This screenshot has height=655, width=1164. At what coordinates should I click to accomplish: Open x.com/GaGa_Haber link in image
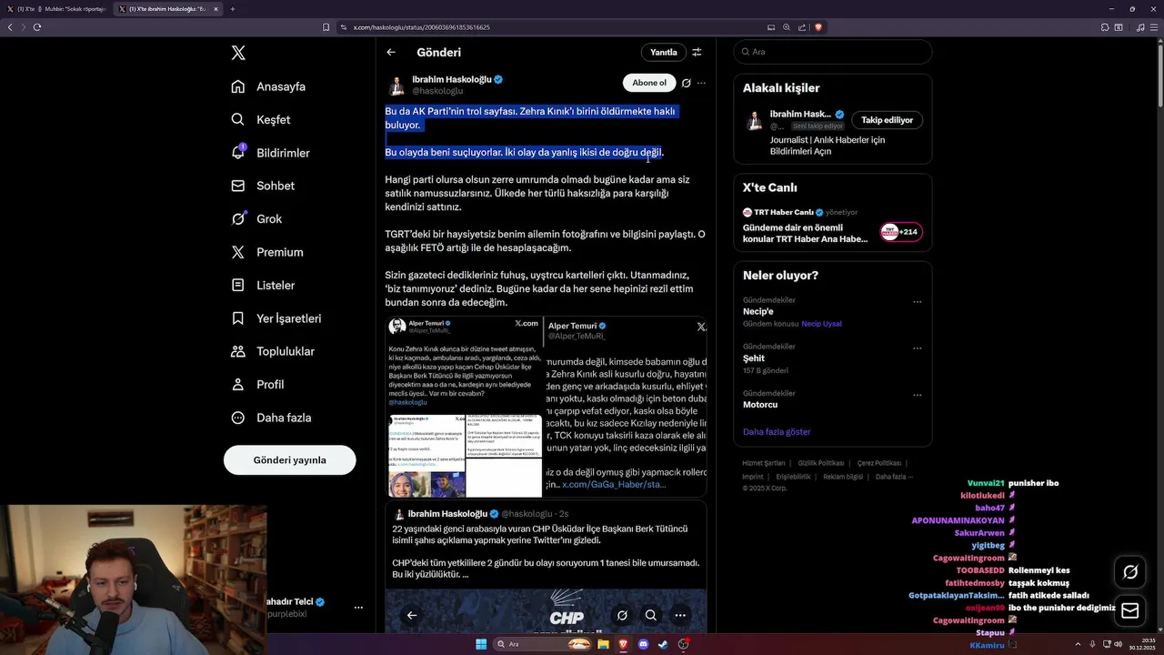pyautogui.click(x=614, y=485)
